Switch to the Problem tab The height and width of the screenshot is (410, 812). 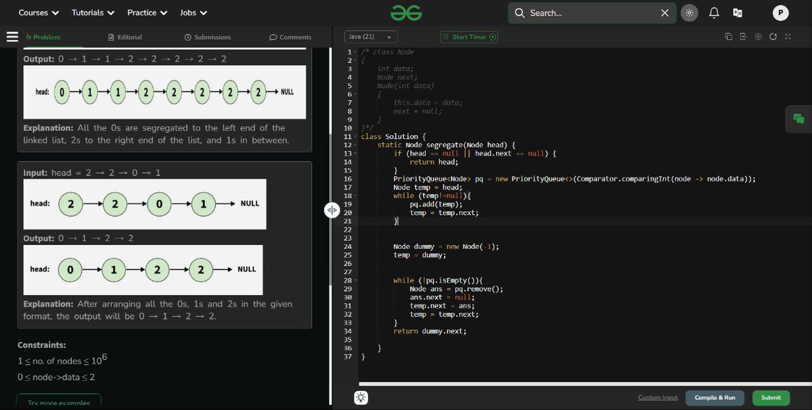(x=43, y=37)
